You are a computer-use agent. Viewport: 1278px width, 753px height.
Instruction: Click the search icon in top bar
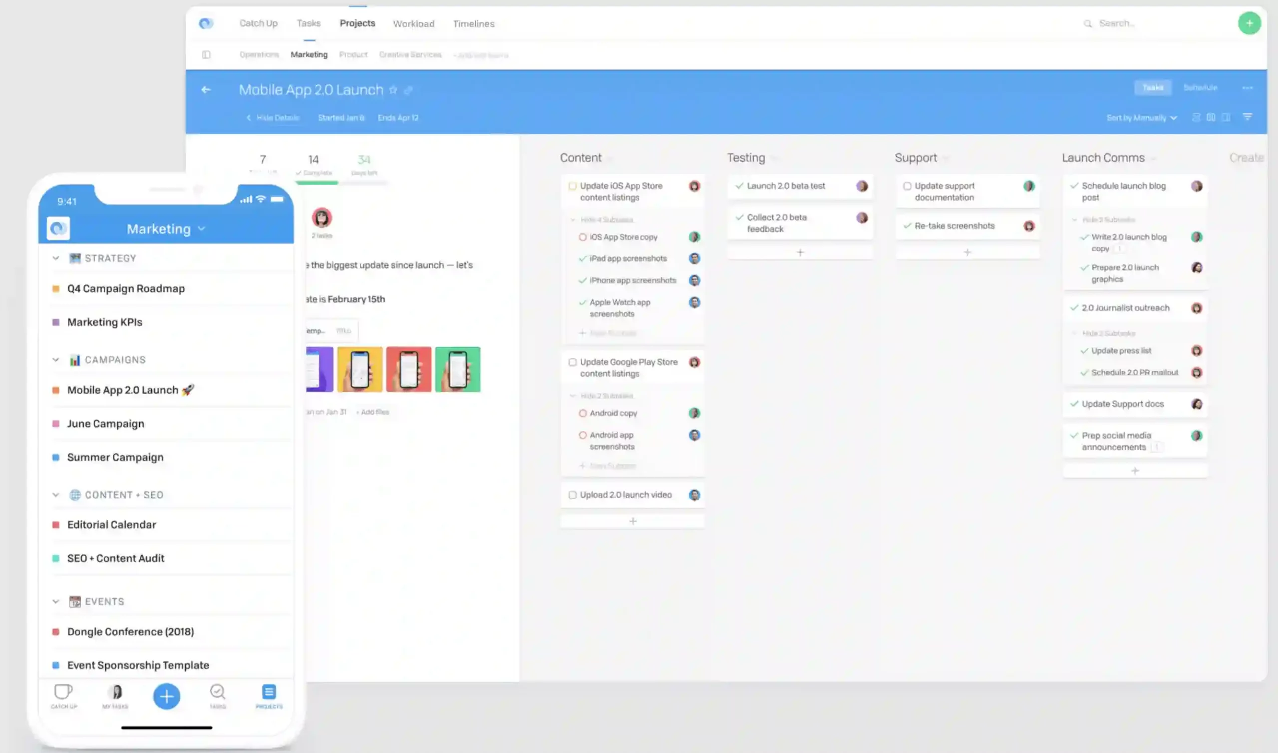(x=1088, y=23)
